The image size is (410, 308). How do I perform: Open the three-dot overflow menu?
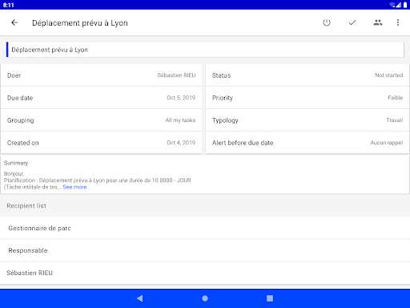pos(398,22)
